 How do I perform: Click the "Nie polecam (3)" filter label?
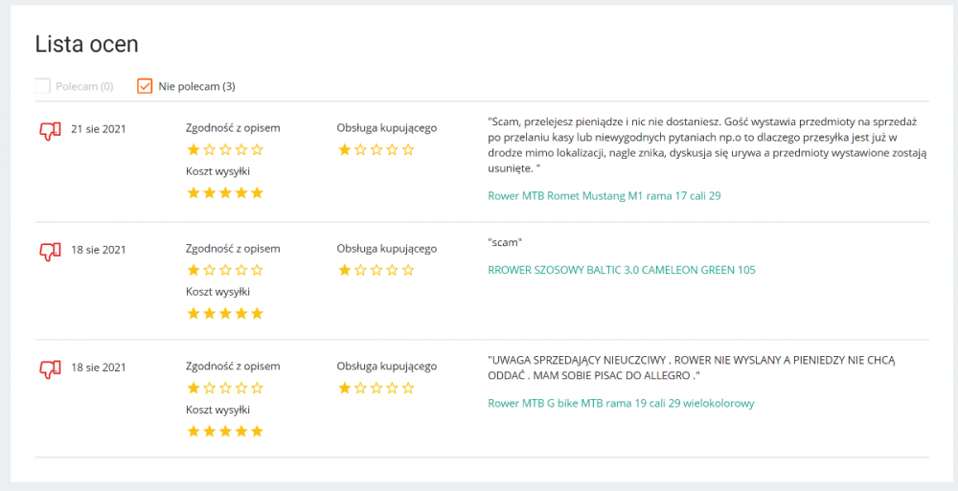coord(196,86)
